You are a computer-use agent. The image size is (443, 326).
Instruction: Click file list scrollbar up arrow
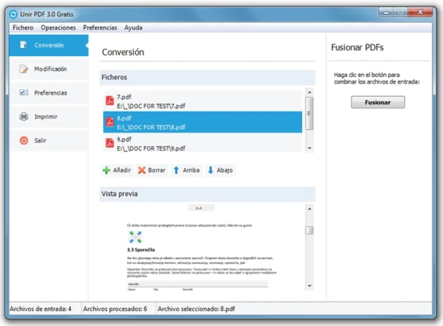point(309,92)
